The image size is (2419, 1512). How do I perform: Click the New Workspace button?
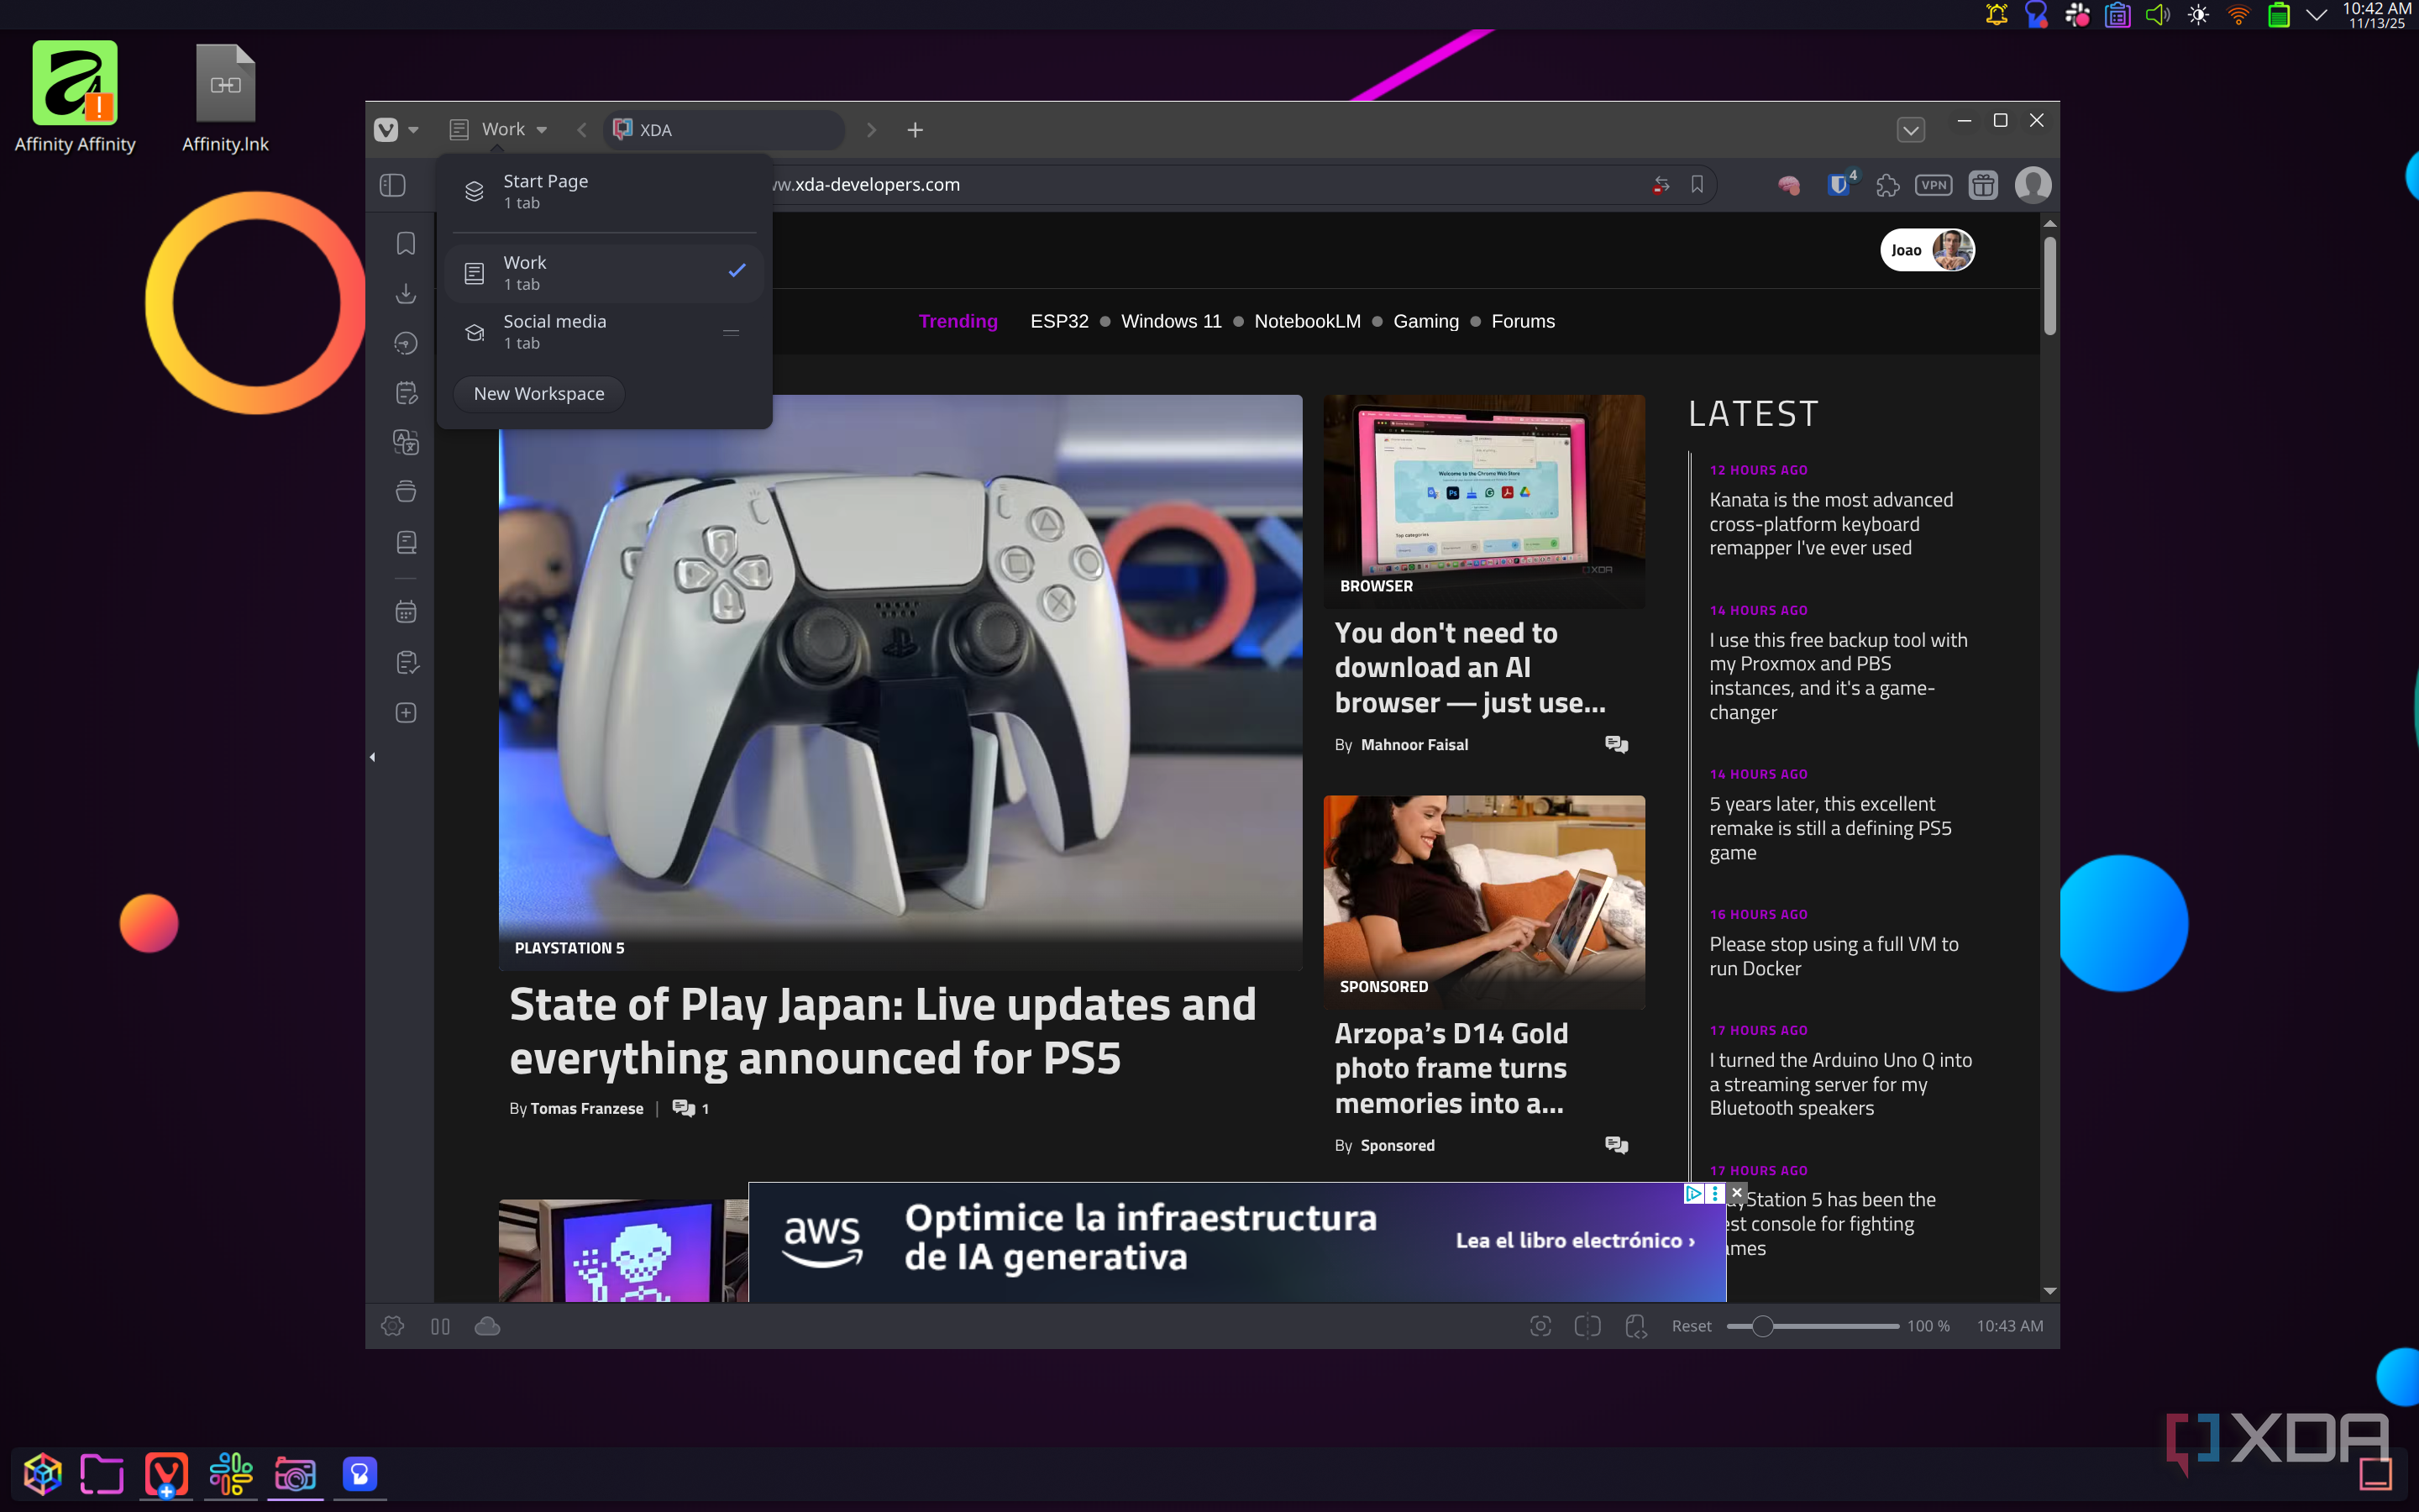click(538, 393)
